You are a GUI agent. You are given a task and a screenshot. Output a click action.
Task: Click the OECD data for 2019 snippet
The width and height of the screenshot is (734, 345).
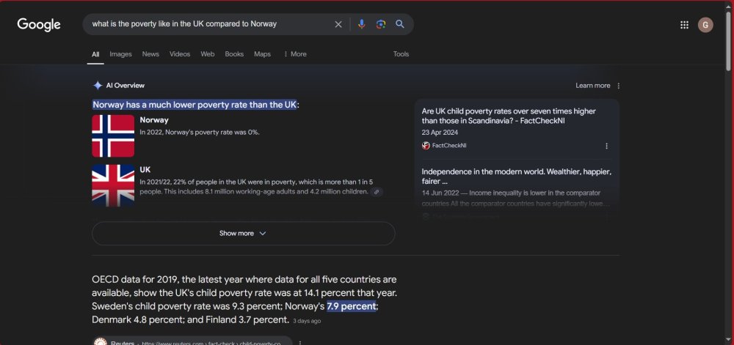[244, 300]
